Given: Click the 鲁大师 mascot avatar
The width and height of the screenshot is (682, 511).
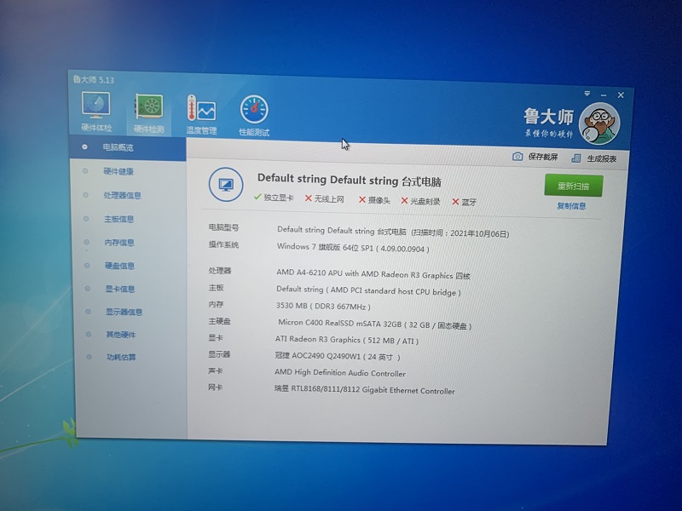Looking at the screenshot, I should tap(599, 123).
